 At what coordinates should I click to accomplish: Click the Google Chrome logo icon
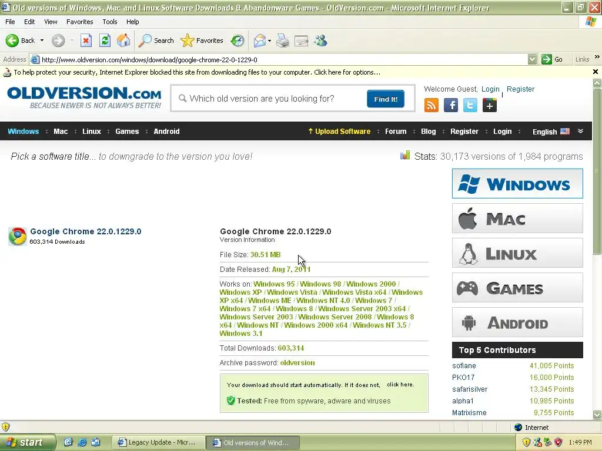(18, 236)
